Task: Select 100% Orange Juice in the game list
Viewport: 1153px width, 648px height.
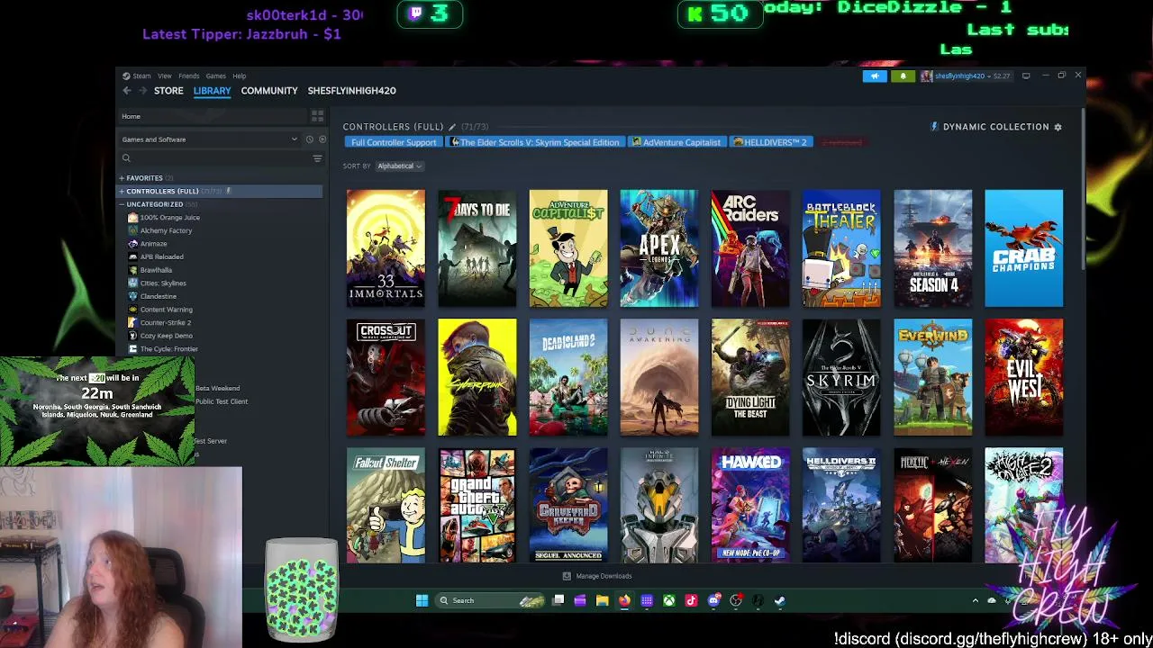Action: (x=170, y=218)
